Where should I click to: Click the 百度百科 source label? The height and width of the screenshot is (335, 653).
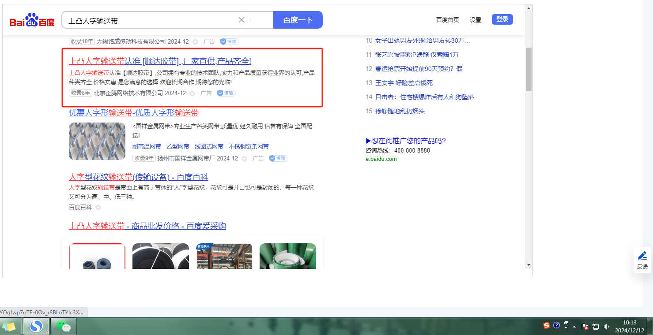click(80, 207)
